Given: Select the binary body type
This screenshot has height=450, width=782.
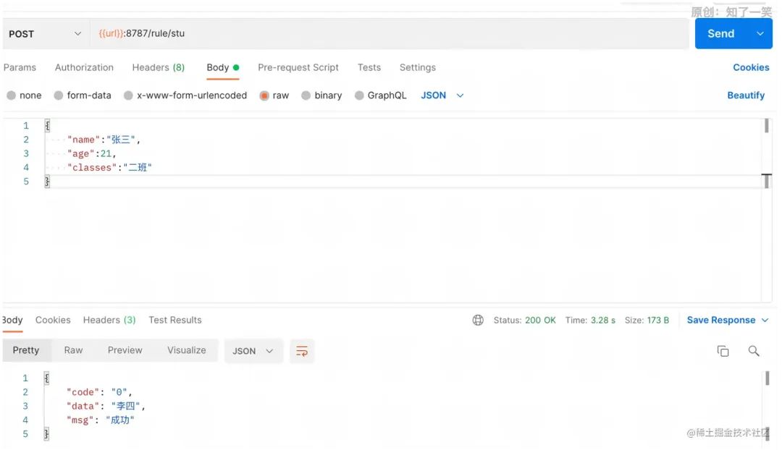Looking at the screenshot, I should (321, 95).
